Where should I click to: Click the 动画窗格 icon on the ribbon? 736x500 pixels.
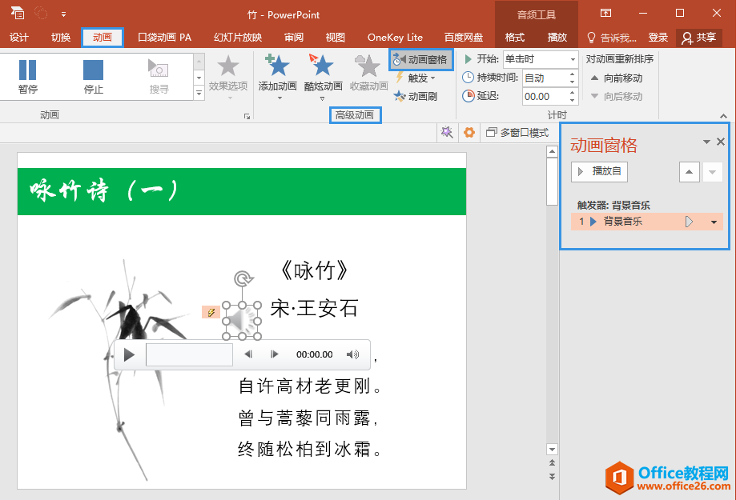[420, 59]
